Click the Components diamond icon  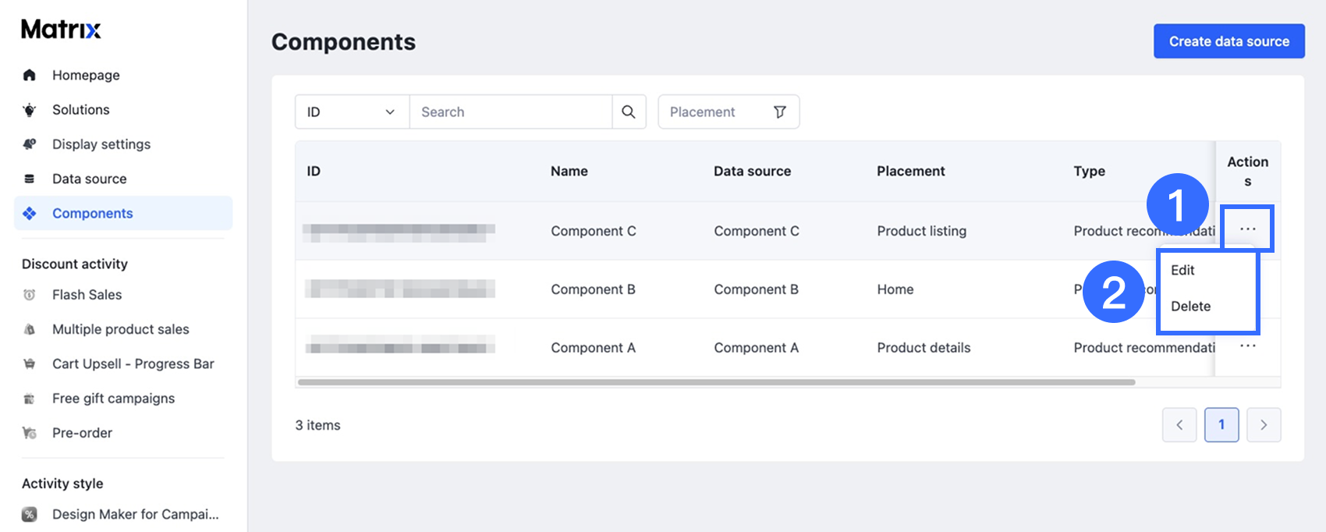coord(30,213)
